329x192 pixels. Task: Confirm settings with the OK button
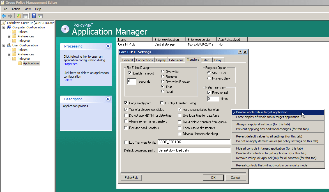point(213,178)
